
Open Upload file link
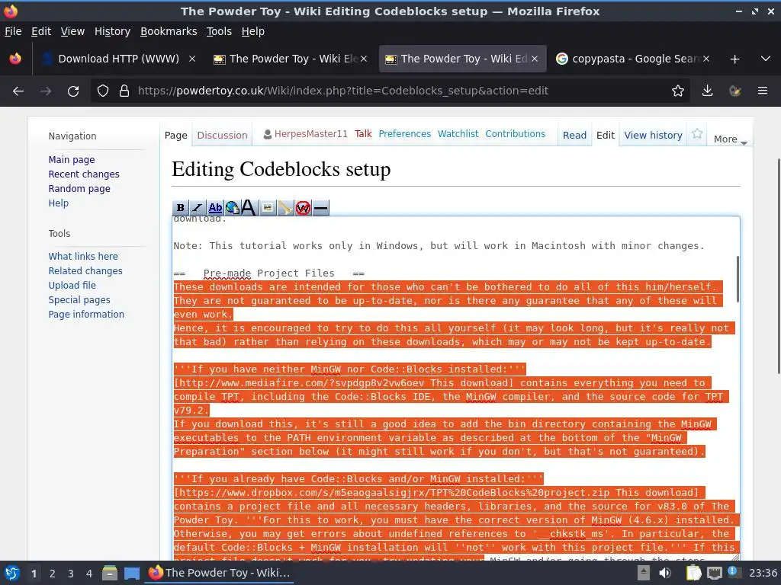click(72, 285)
